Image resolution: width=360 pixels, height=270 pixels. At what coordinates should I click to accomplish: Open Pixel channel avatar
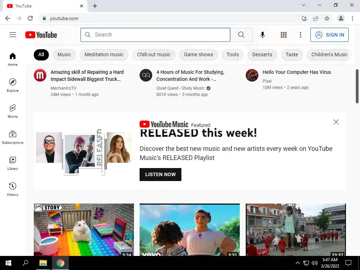coord(252,75)
